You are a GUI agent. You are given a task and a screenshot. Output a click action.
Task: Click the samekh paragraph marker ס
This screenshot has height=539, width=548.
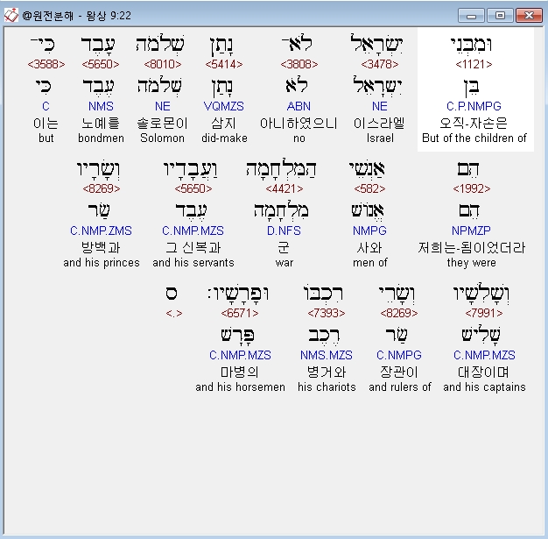(172, 294)
